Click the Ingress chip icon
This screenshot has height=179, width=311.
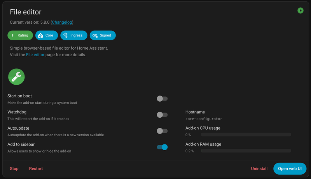65,35
